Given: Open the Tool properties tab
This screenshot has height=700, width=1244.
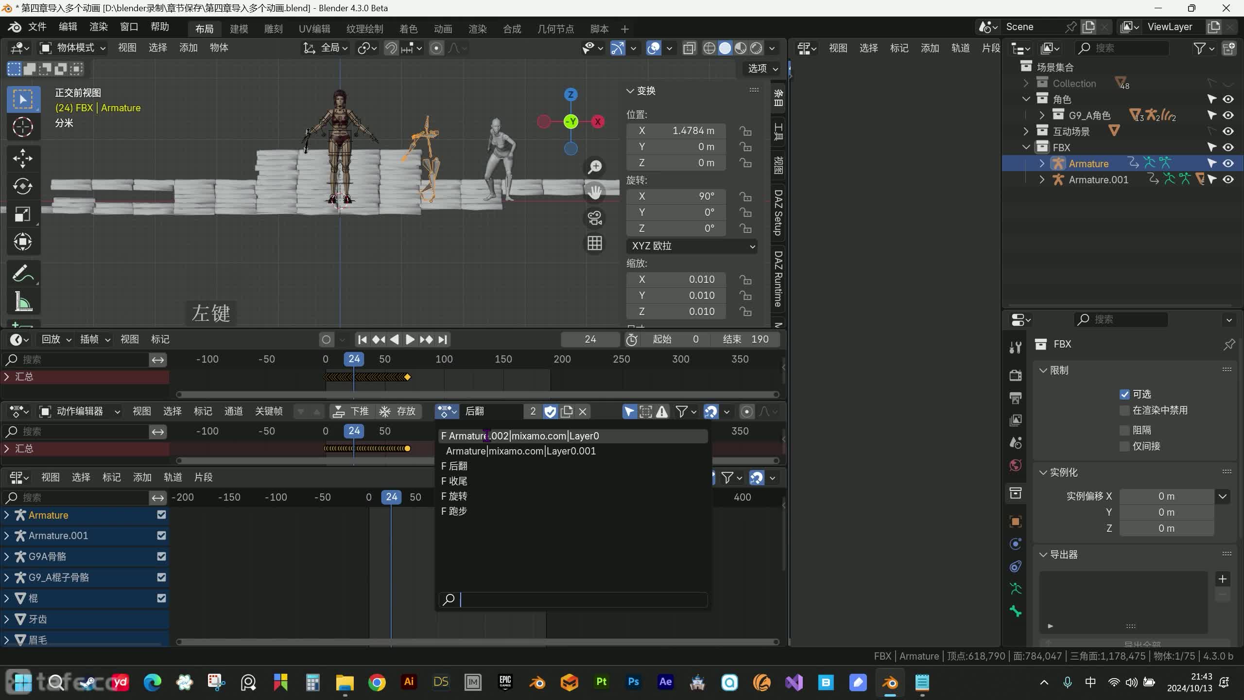Looking at the screenshot, I should pos(1016,347).
